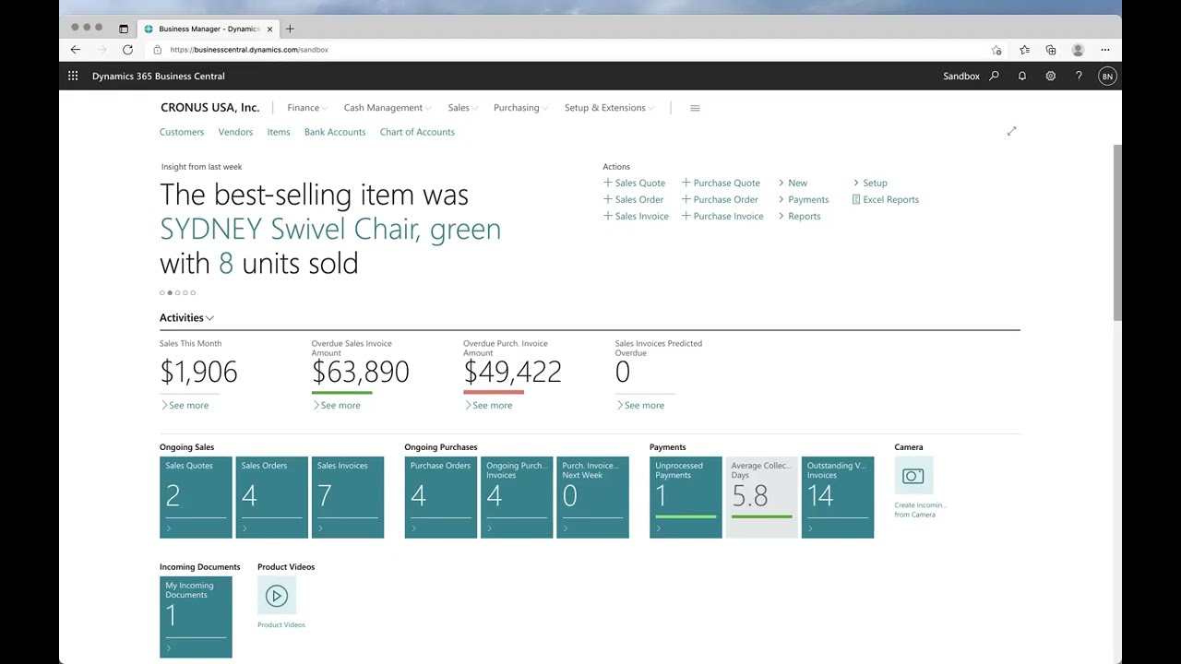1181x664 pixels.
Task: See more under Overdue Purch. Invoice Amount
Action: [488, 405]
